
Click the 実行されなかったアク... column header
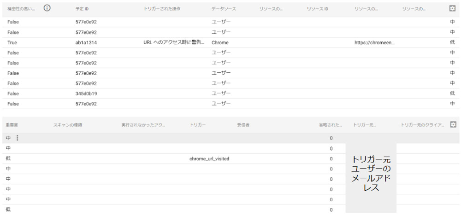[143, 125]
